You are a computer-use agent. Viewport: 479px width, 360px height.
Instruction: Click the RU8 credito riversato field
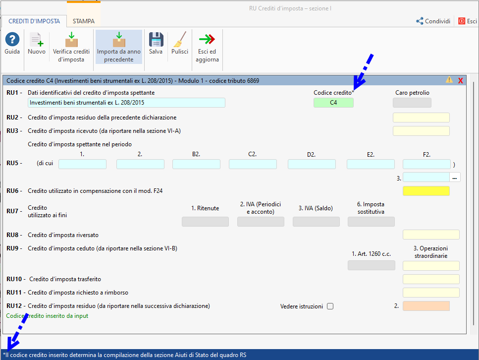(431, 235)
